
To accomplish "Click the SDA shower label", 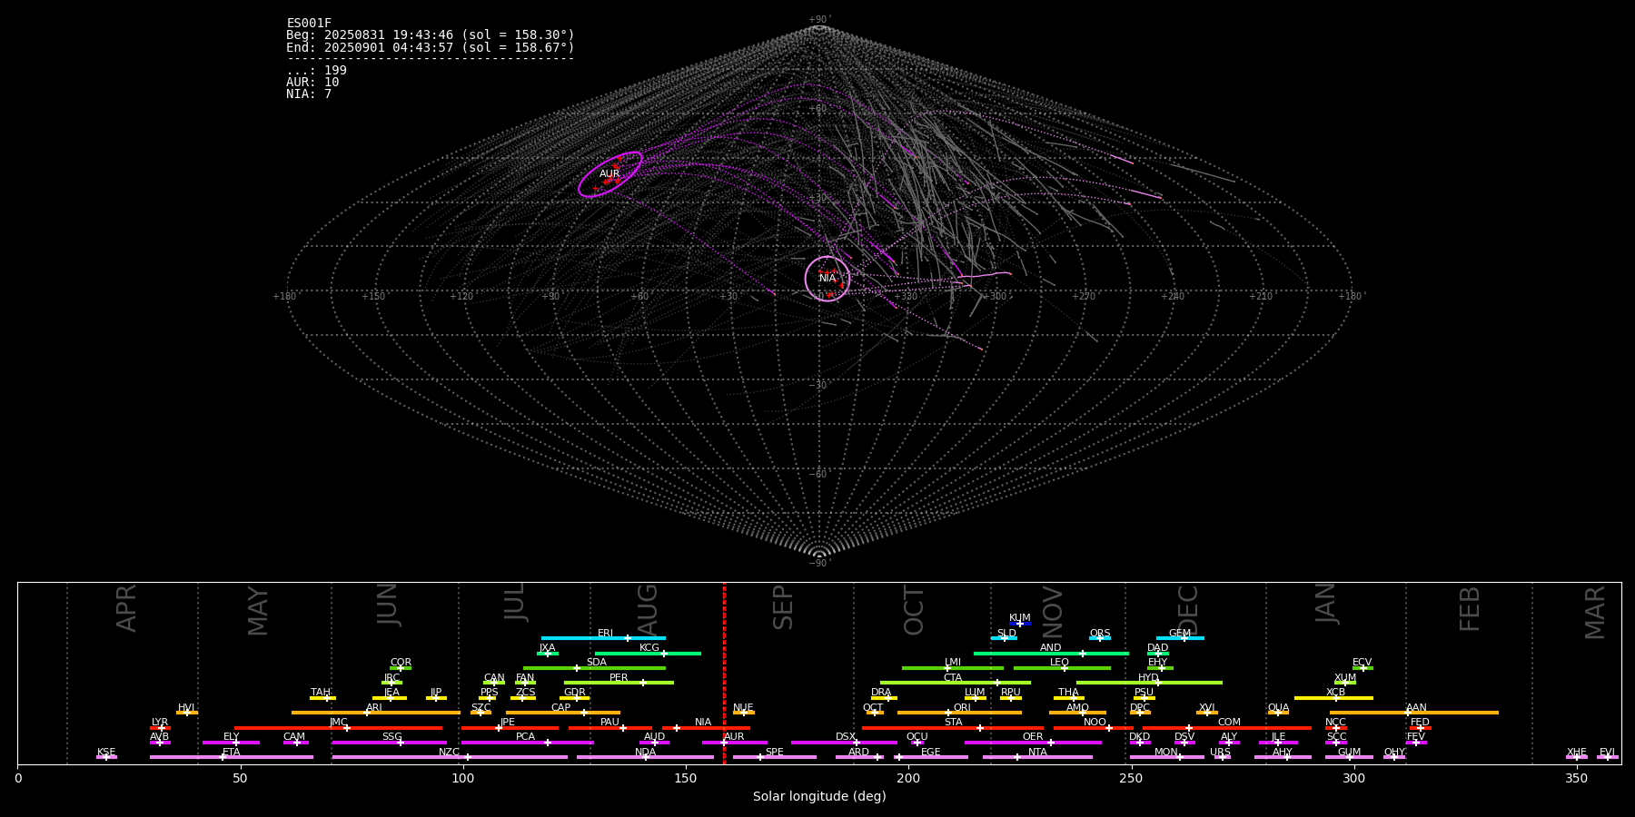I will [597, 663].
